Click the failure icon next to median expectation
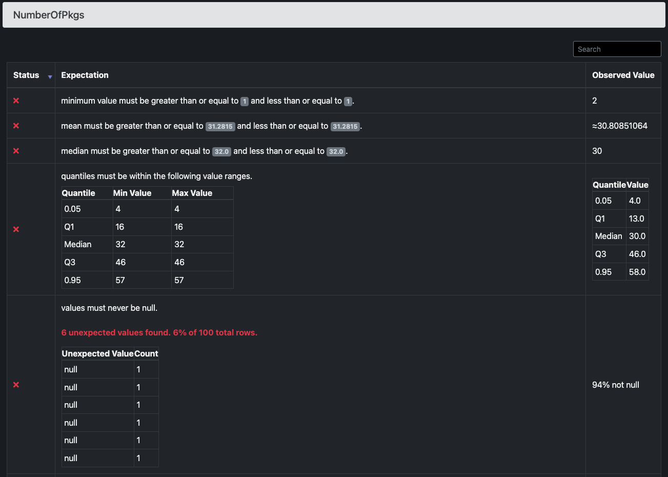668x477 pixels. (x=16, y=151)
